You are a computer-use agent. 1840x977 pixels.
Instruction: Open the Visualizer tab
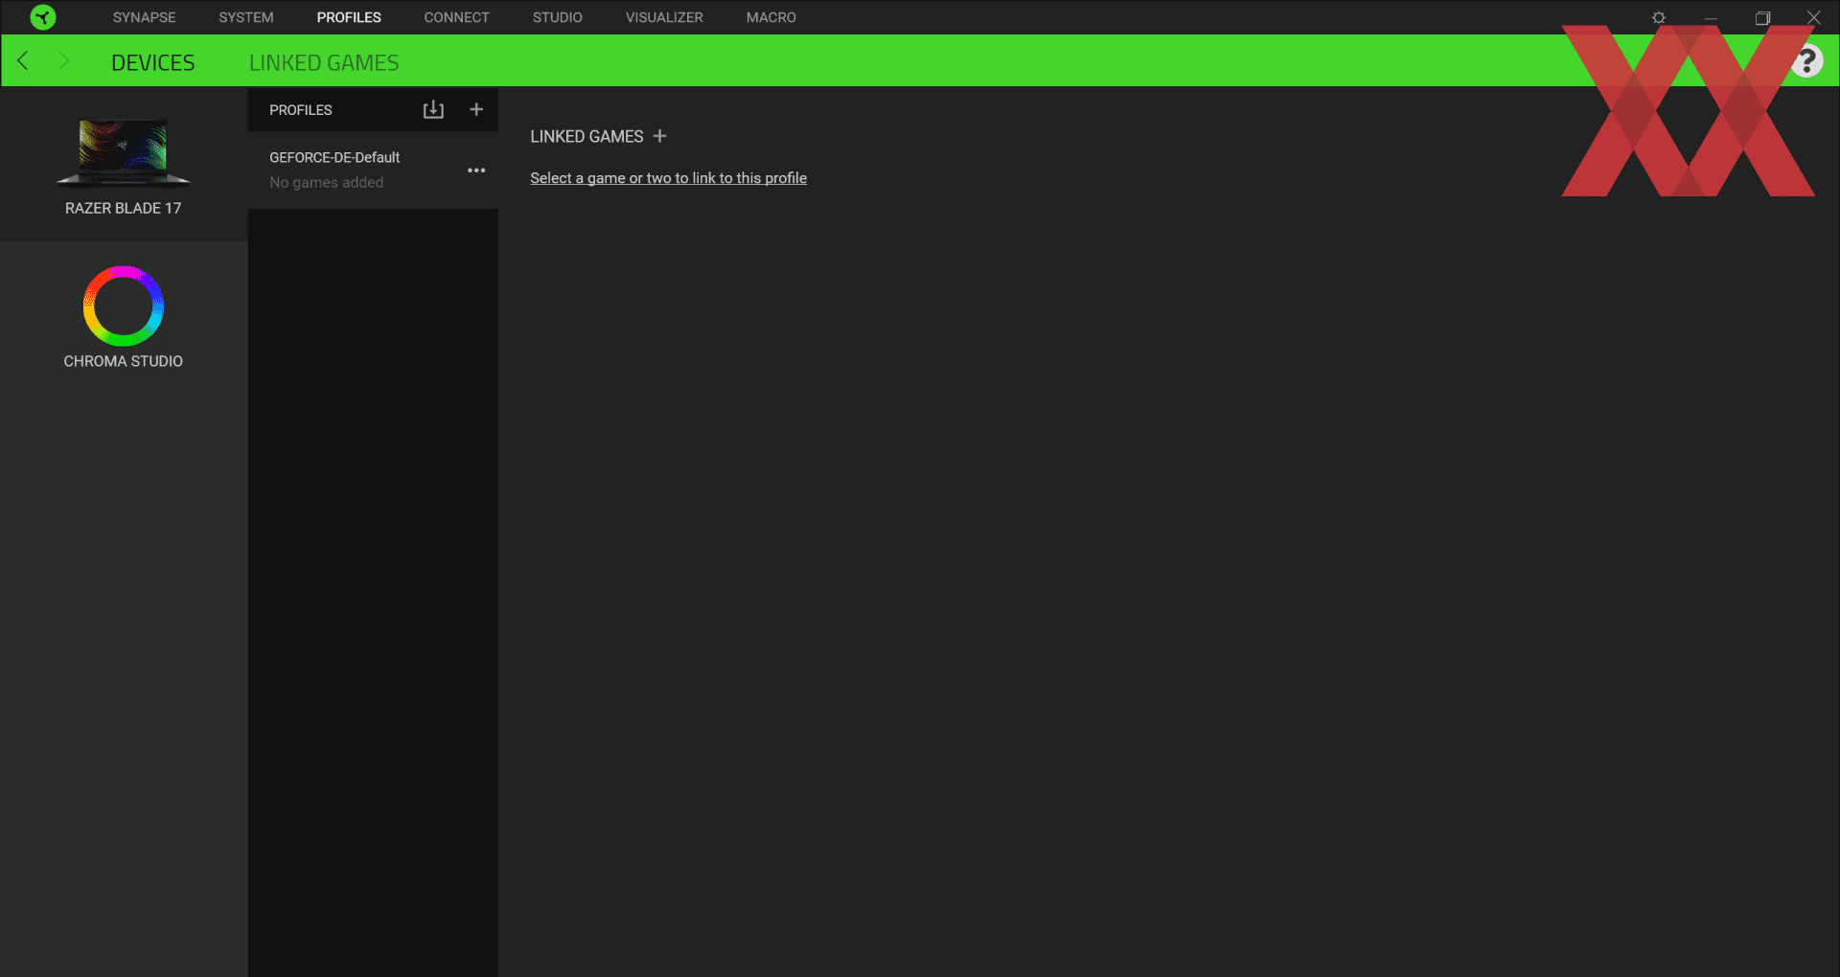(x=664, y=17)
